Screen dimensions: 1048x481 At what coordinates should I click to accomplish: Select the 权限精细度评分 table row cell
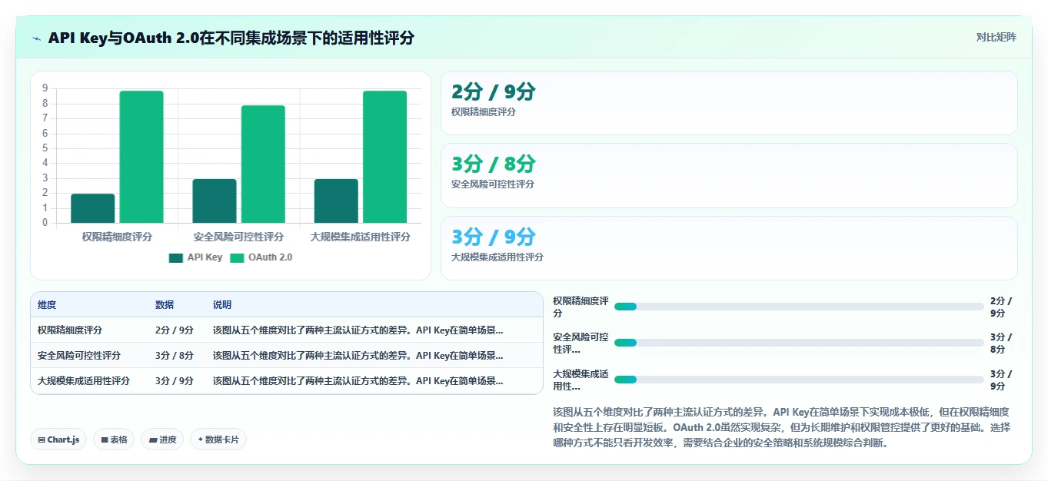point(70,330)
